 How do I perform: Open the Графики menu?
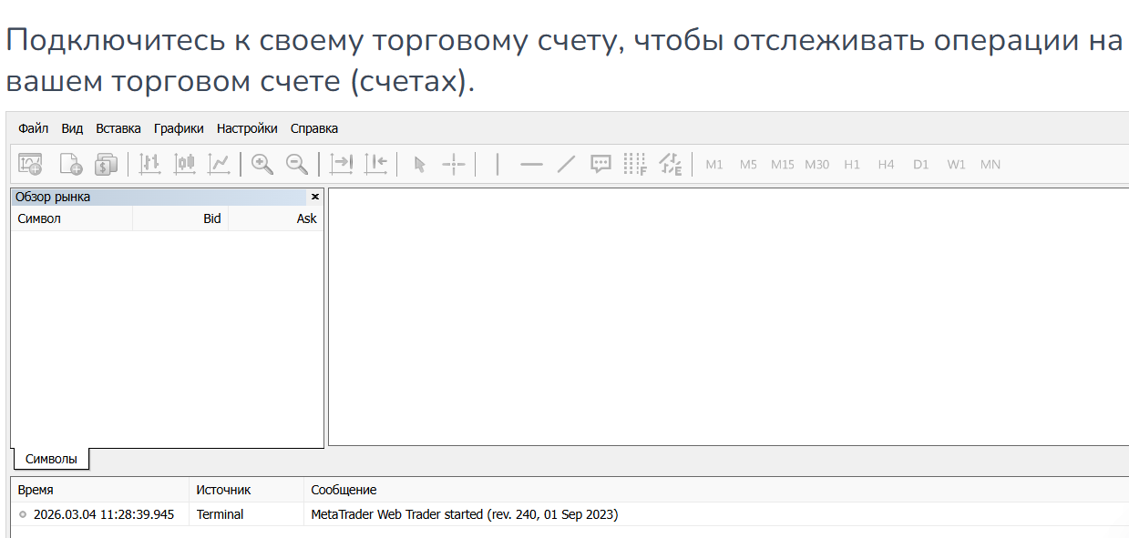[x=179, y=128]
